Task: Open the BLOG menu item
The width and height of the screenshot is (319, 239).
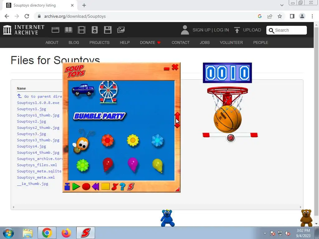Action: pyautogui.click(x=74, y=42)
